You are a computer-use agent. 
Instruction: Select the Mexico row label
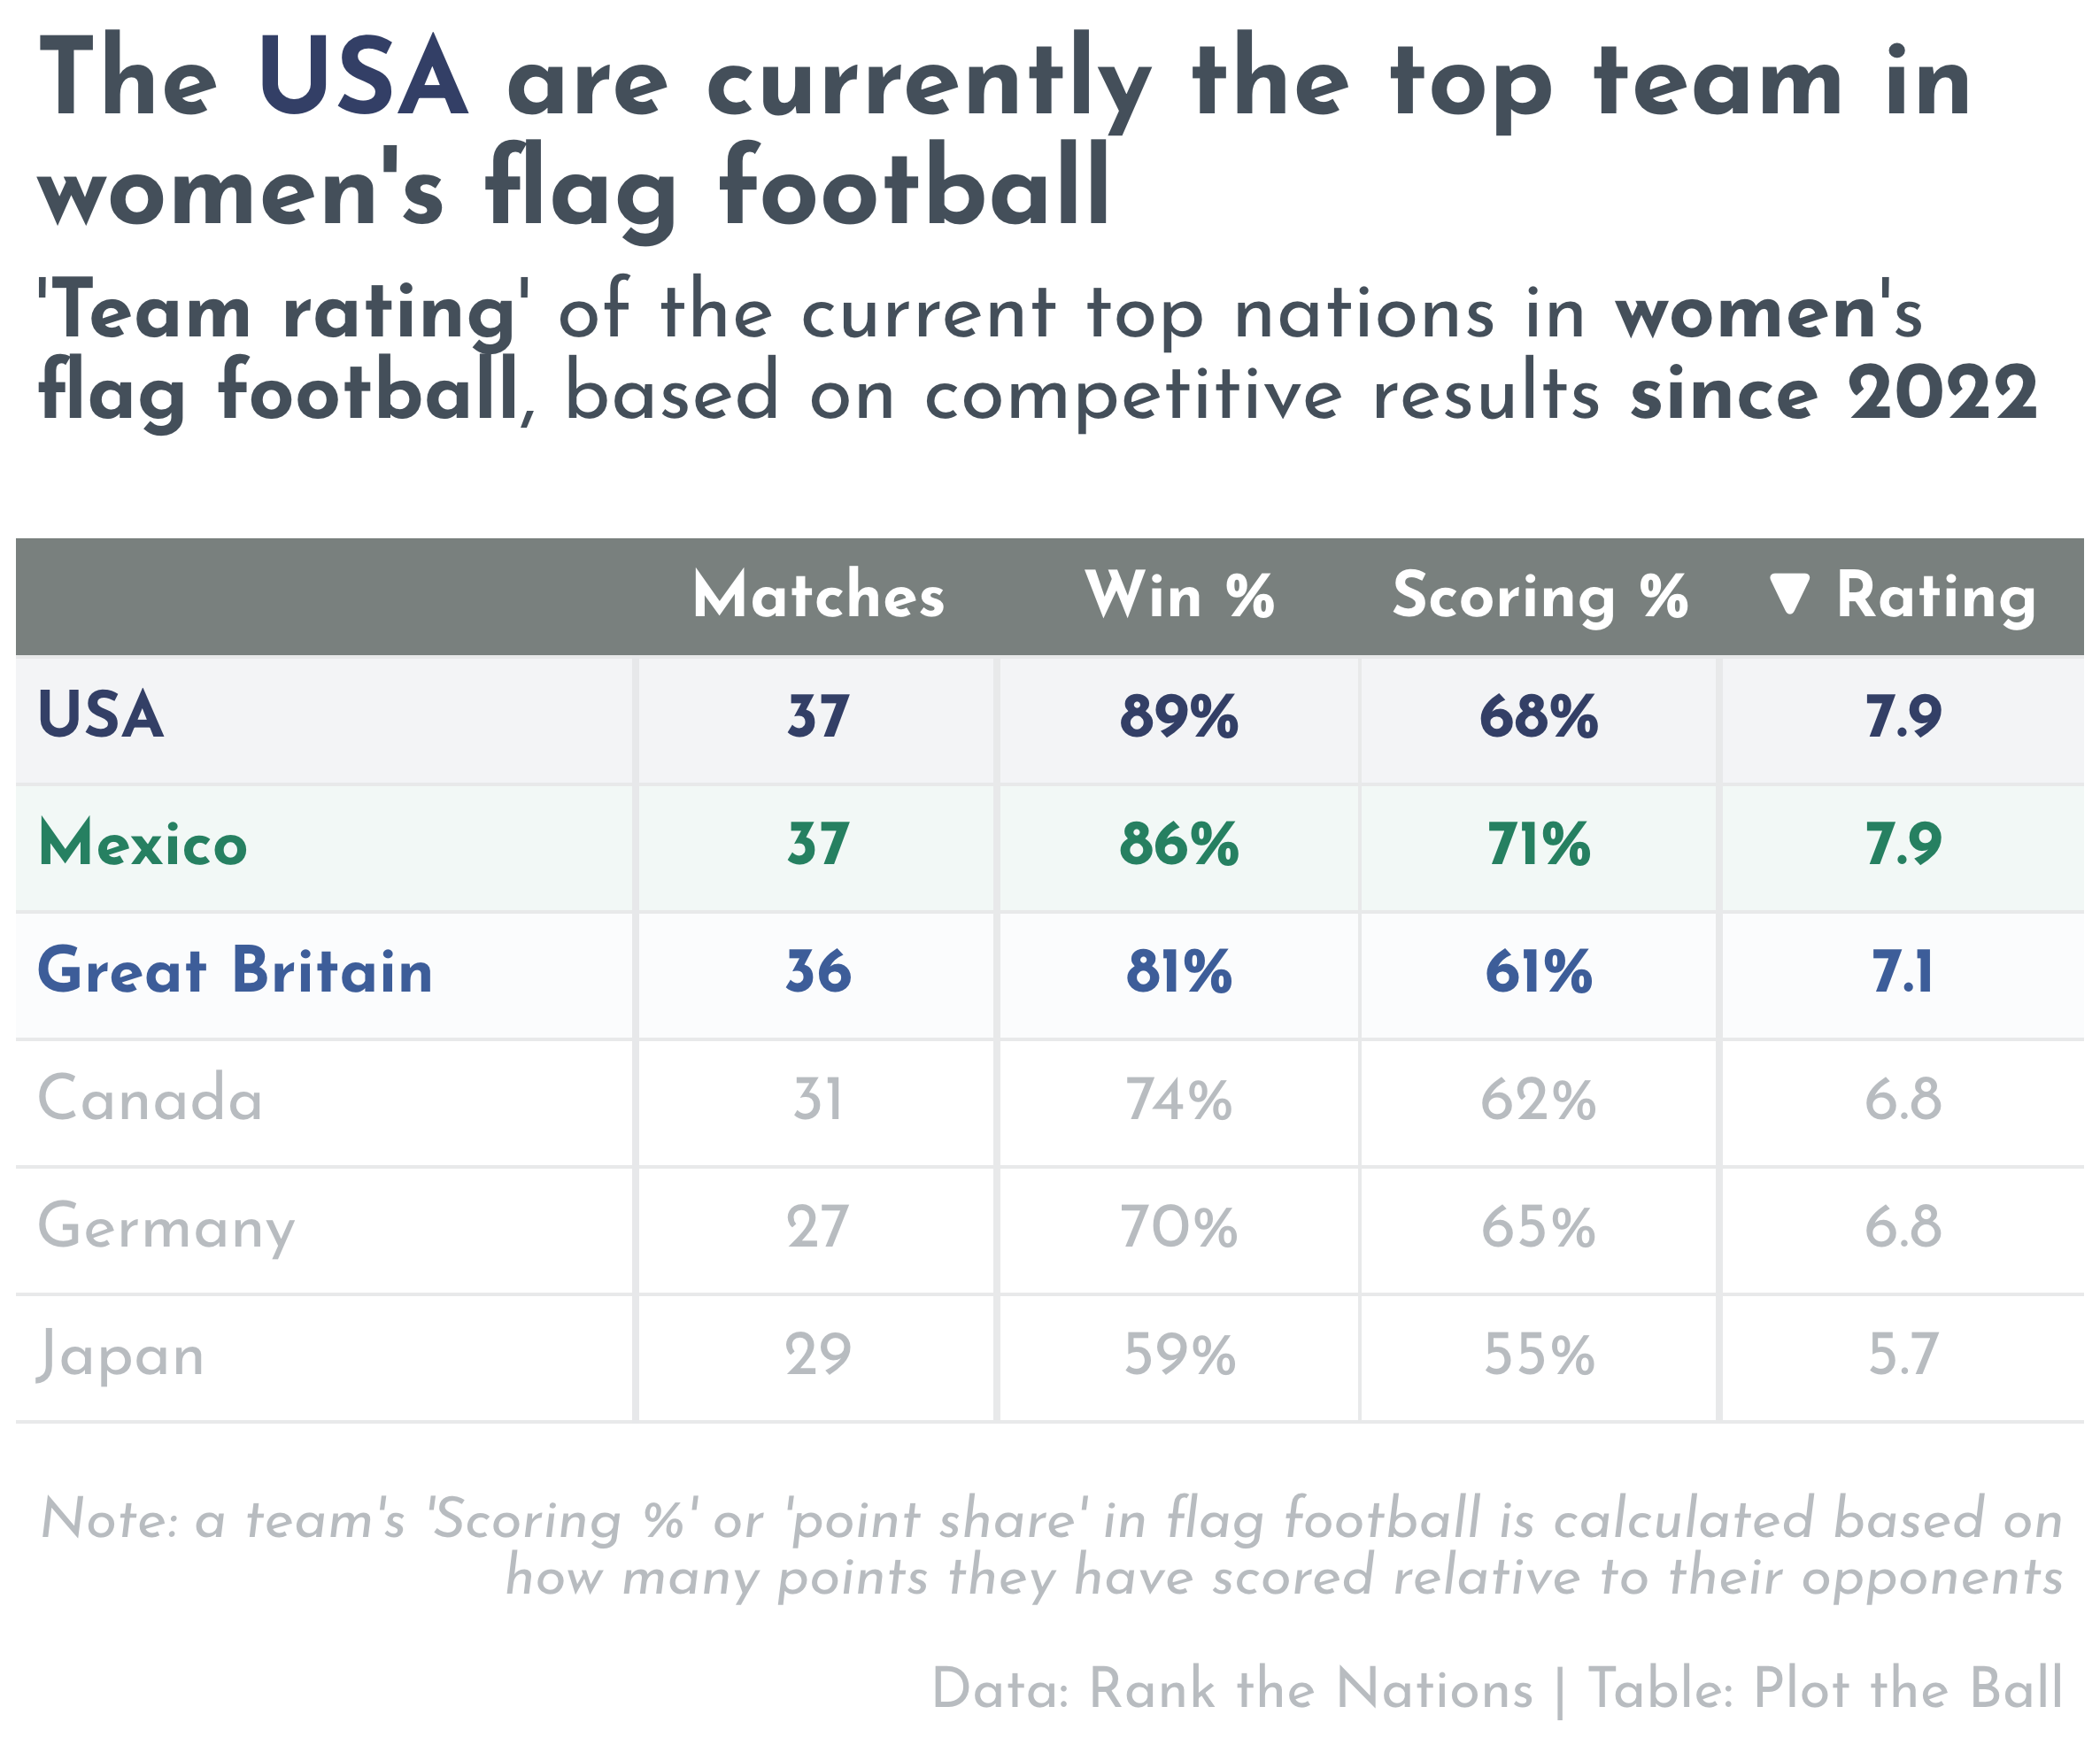(143, 843)
